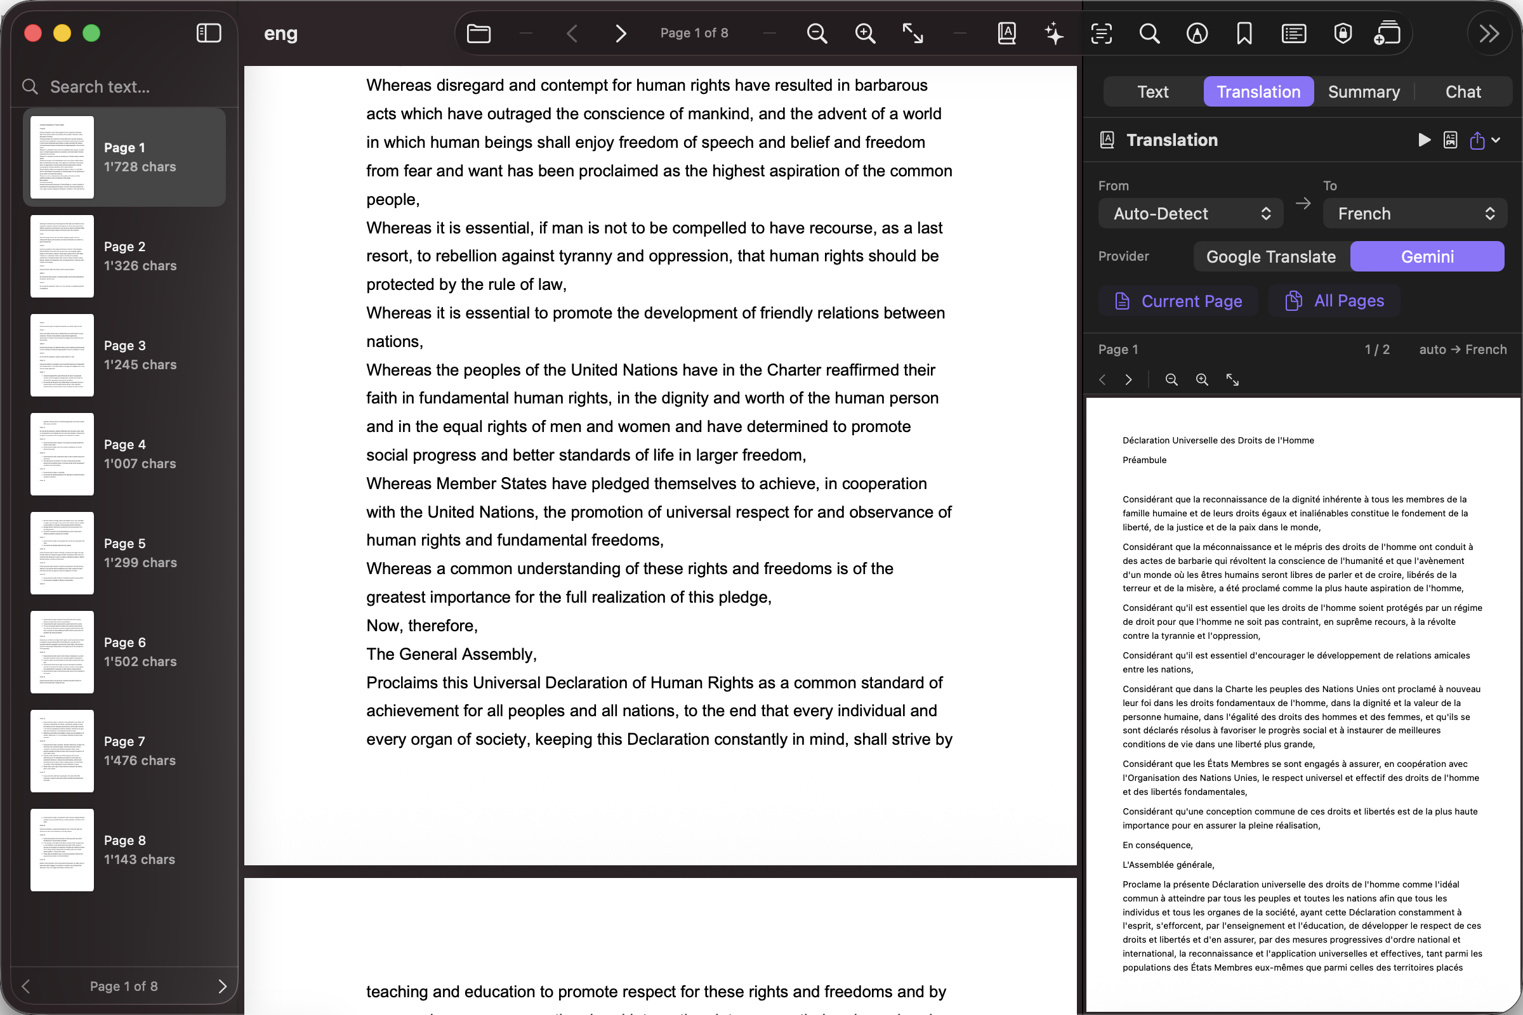Play the translation audio

click(1423, 140)
